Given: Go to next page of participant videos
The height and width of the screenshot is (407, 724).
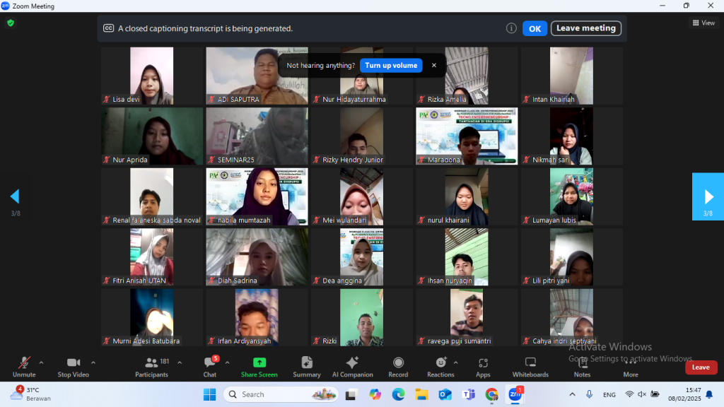Looking at the screenshot, I should (x=708, y=196).
